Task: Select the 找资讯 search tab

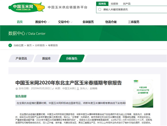Action: click(102, 4)
